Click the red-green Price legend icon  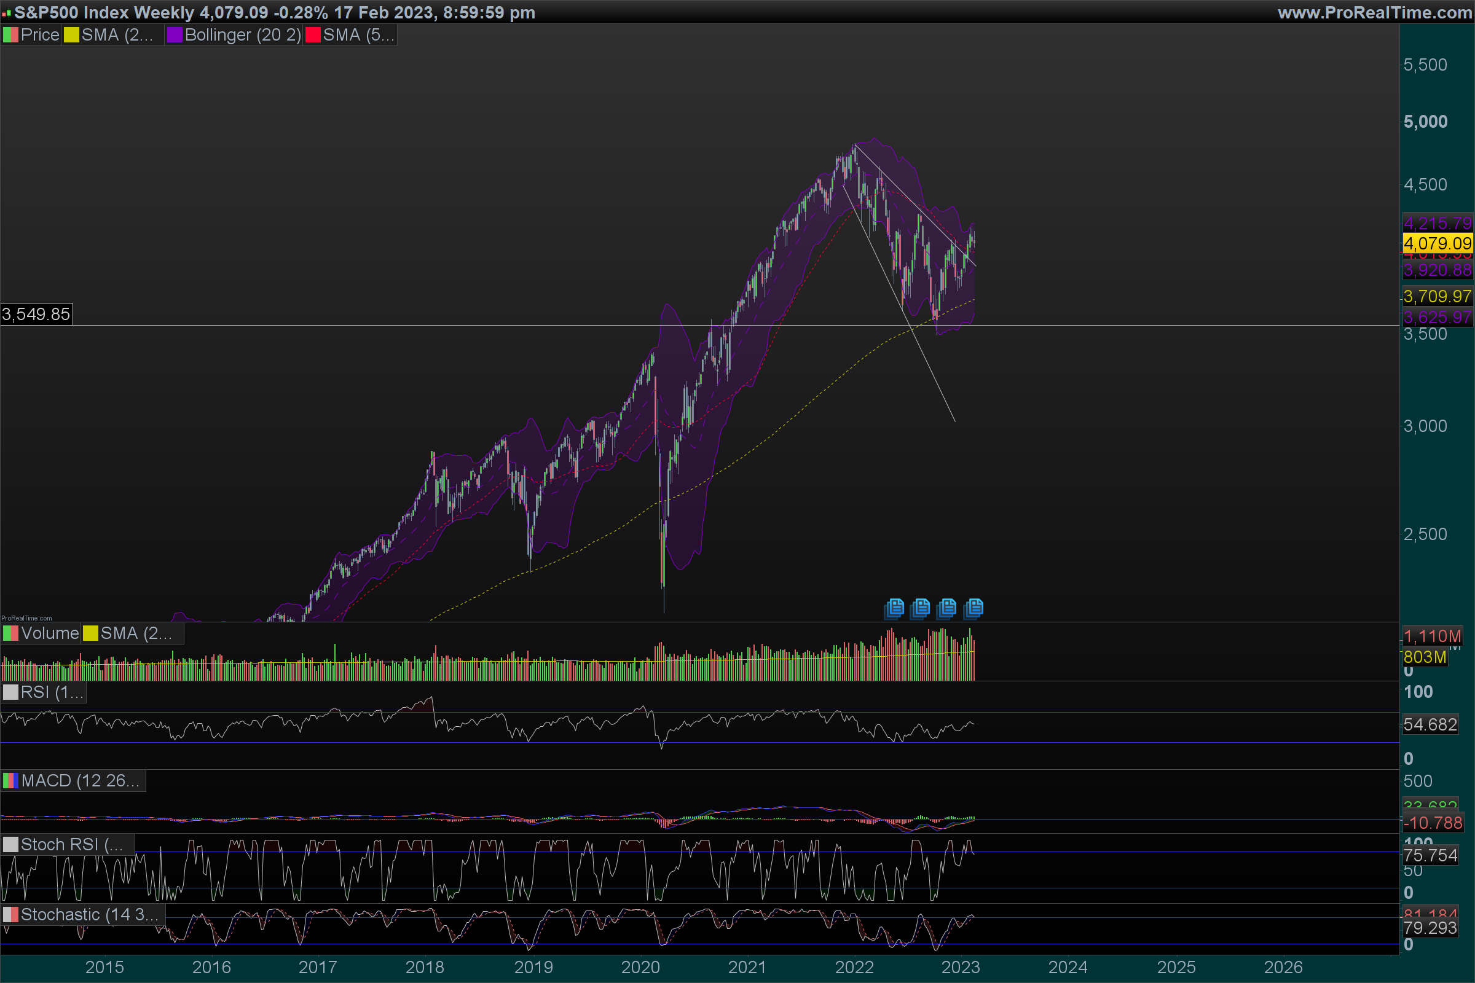10,35
